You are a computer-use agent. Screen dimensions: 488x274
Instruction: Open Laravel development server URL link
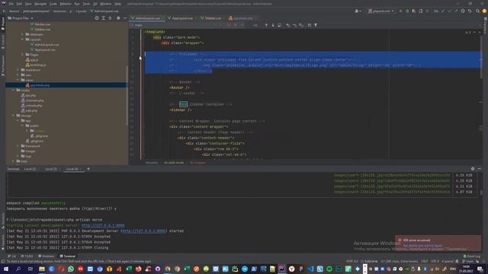(x=103, y=225)
